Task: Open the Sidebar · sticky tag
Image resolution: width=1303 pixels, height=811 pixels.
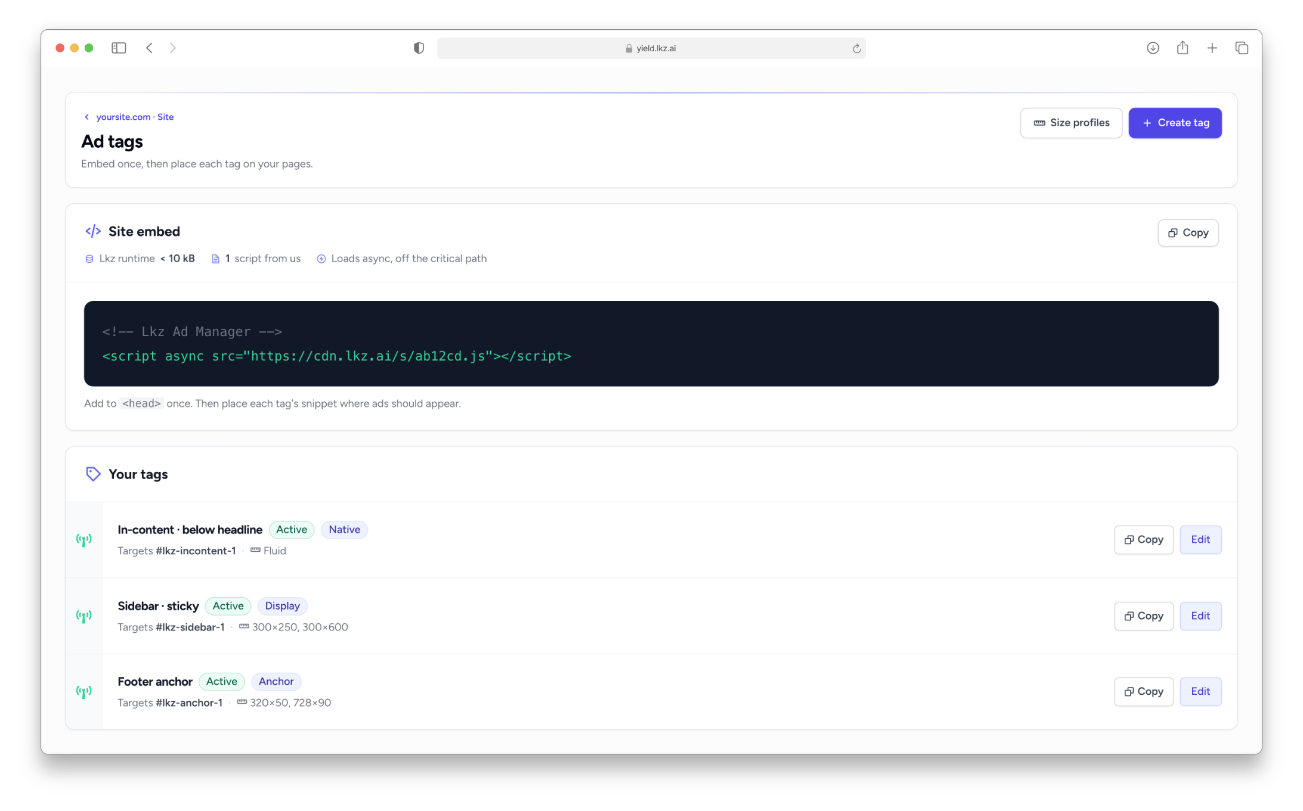Action: point(158,606)
